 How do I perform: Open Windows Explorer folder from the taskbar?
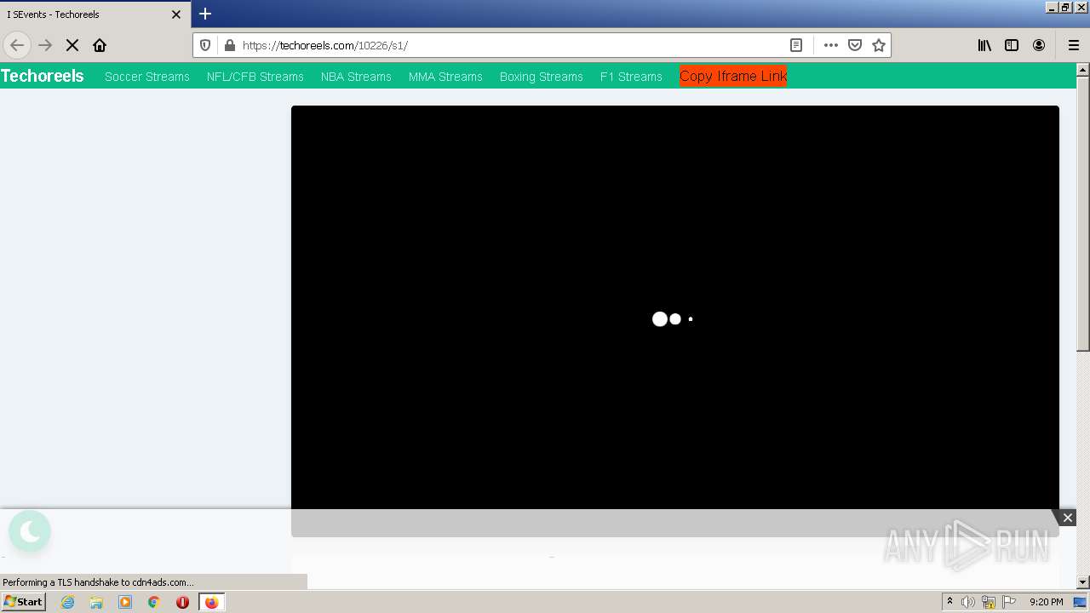(96, 602)
